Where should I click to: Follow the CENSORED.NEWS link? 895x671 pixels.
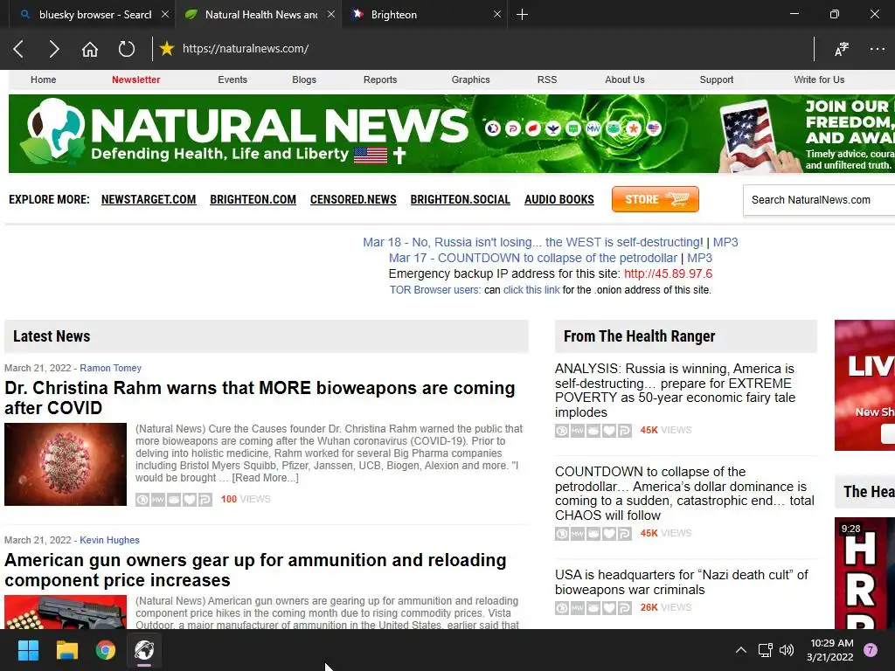353,200
